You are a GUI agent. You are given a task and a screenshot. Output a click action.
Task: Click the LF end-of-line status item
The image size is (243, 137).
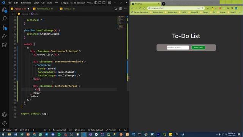pos(45,130)
